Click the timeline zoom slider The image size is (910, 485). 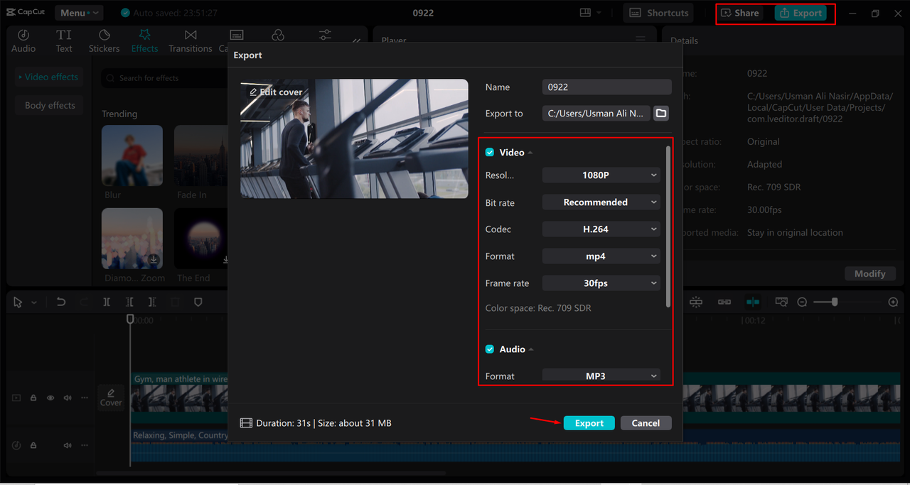pos(846,302)
